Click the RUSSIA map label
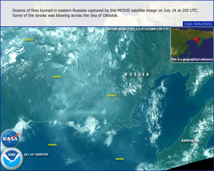 [137, 75]
